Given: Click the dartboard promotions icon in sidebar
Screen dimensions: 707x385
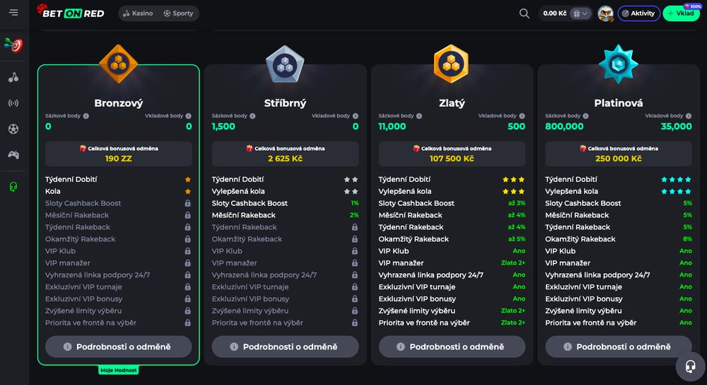Looking at the screenshot, I should pyautogui.click(x=13, y=45).
